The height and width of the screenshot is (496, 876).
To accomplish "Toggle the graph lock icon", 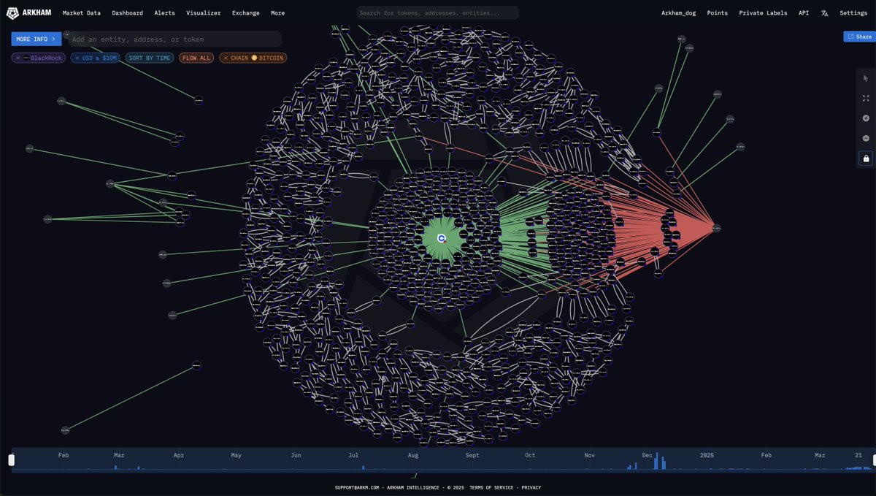I will pyautogui.click(x=866, y=159).
